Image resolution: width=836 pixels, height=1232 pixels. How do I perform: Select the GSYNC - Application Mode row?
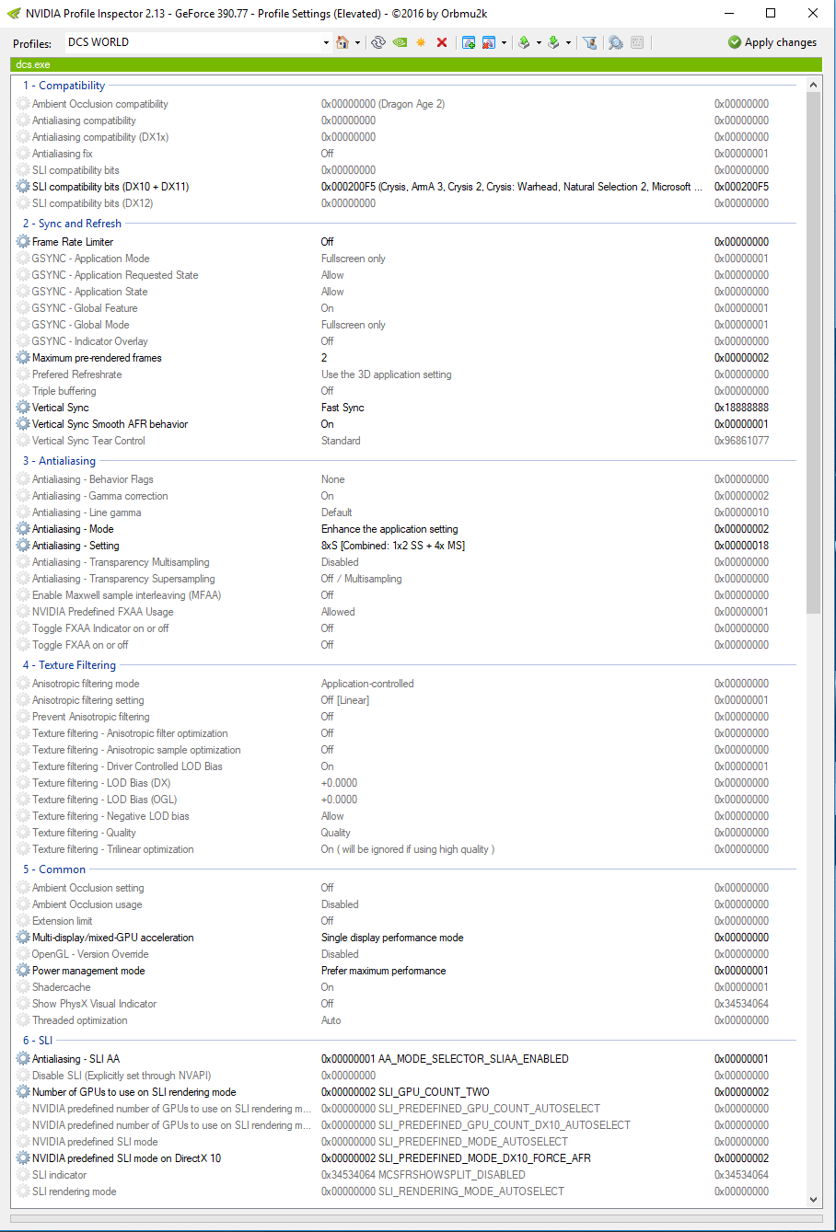(407, 259)
